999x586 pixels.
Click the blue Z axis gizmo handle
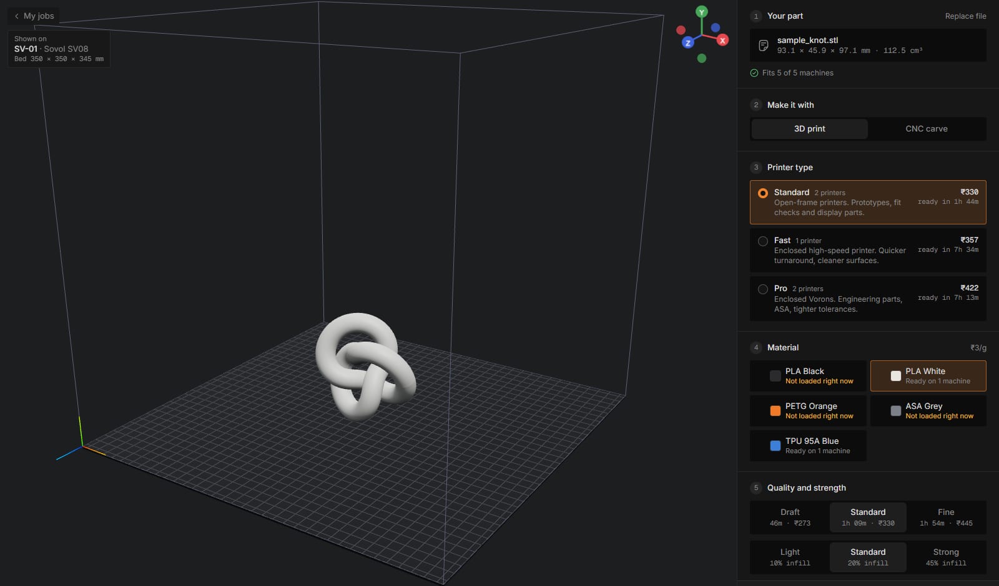coord(688,43)
